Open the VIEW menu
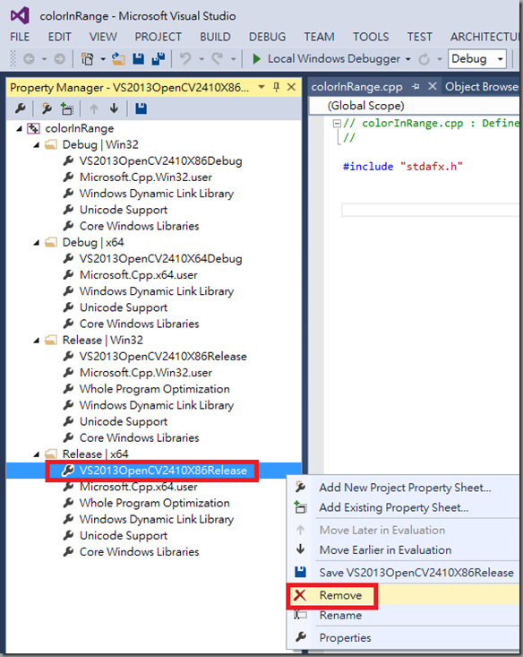 point(103,37)
